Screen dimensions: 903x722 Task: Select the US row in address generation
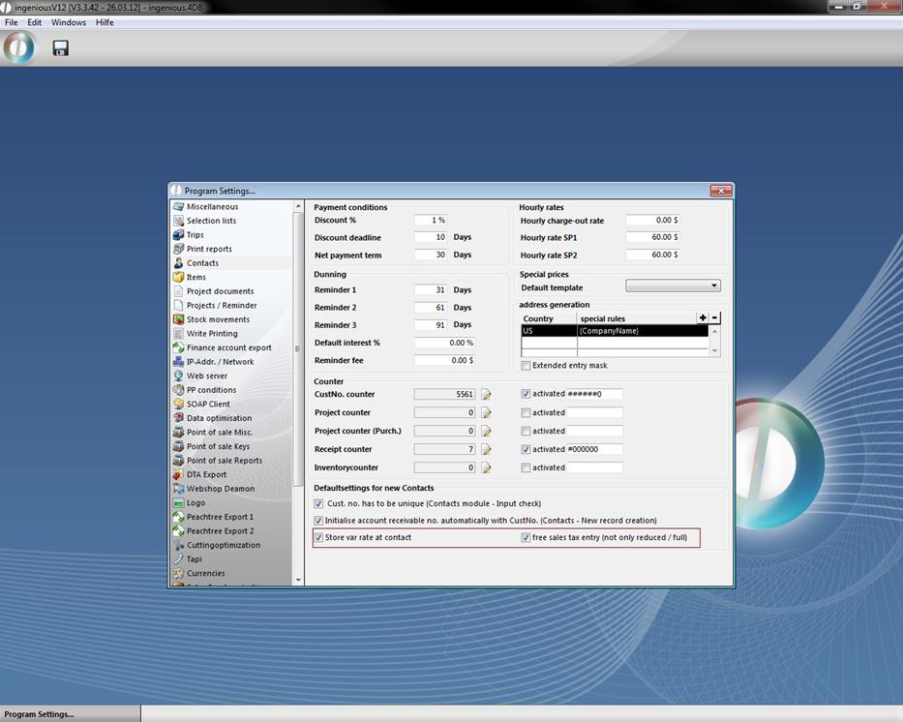(x=548, y=331)
